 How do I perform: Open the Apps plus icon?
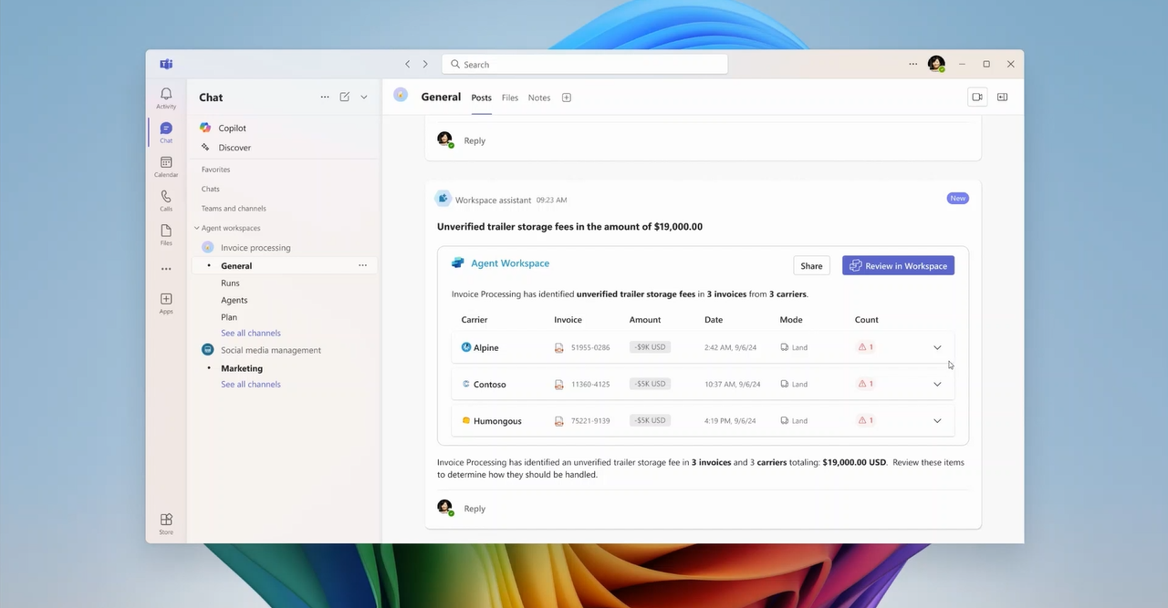(166, 299)
